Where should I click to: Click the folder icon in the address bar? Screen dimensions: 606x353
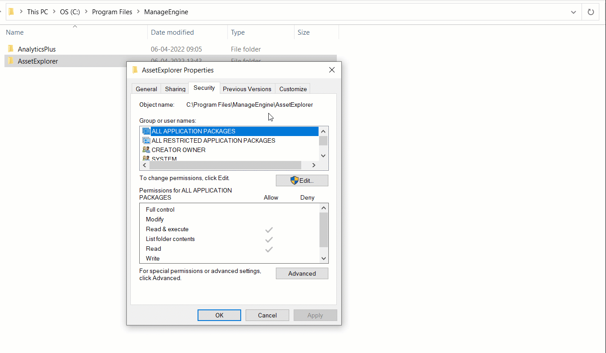(12, 12)
